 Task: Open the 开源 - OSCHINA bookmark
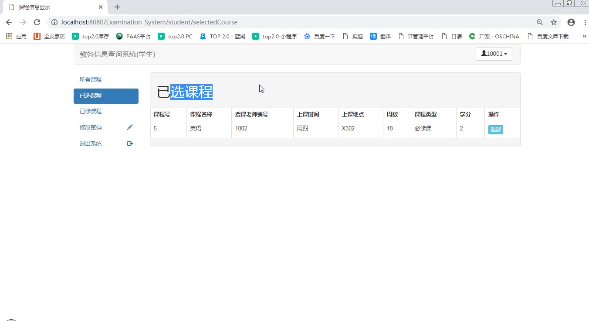[x=494, y=37]
